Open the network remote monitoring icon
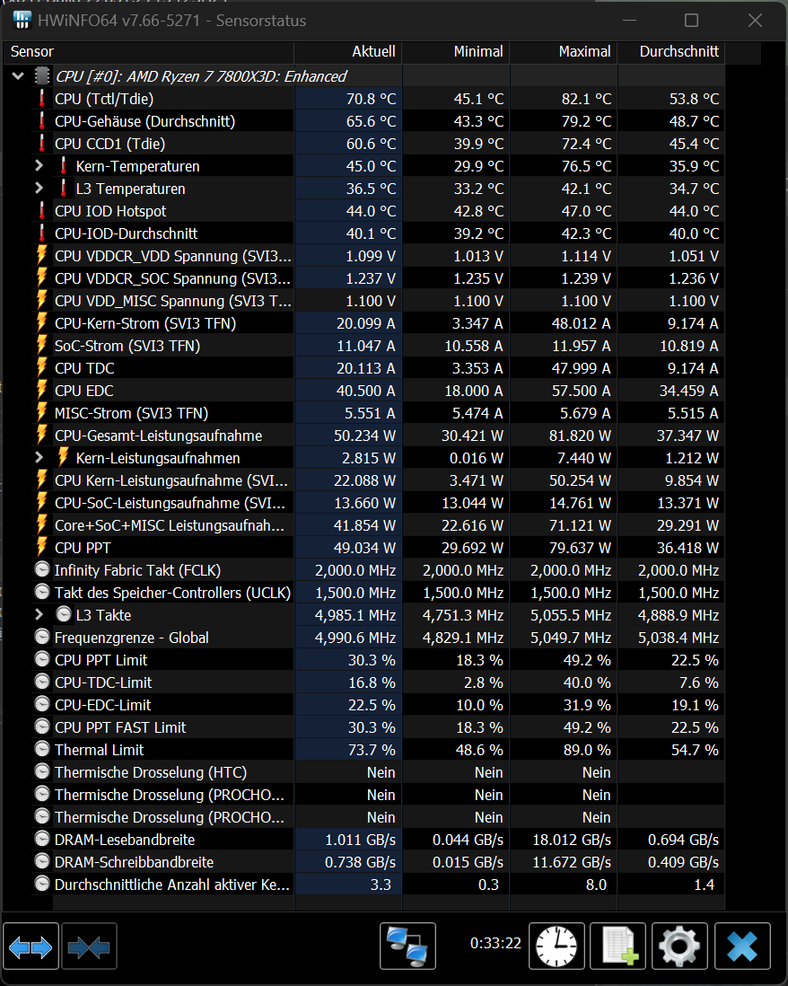The image size is (788, 986). click(407, 946)
